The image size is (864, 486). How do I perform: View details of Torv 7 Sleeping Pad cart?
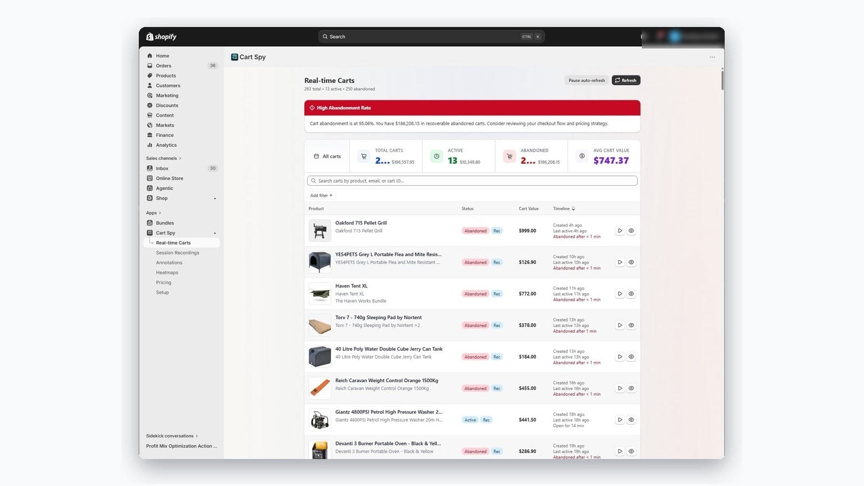click(631, 326)
